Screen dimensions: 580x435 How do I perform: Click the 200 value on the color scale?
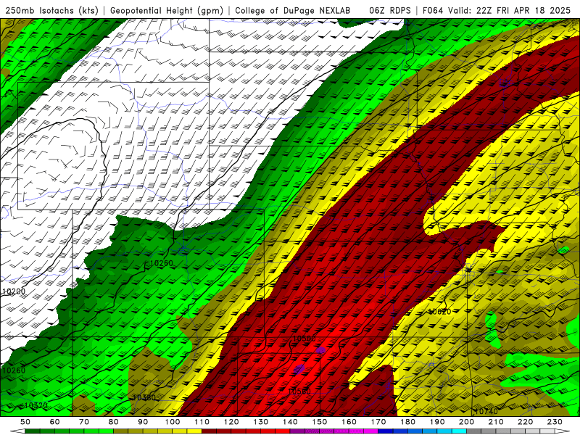point(466,422)
